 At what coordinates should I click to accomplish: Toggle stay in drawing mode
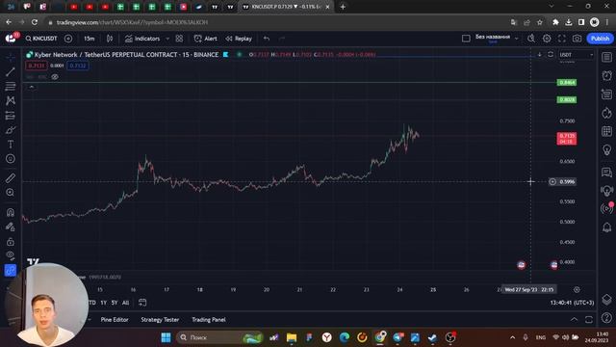coord(11,227)
